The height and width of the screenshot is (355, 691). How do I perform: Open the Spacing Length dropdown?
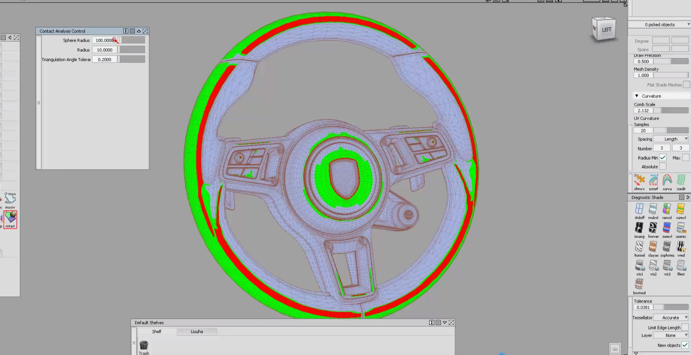[x=671, y=139]
